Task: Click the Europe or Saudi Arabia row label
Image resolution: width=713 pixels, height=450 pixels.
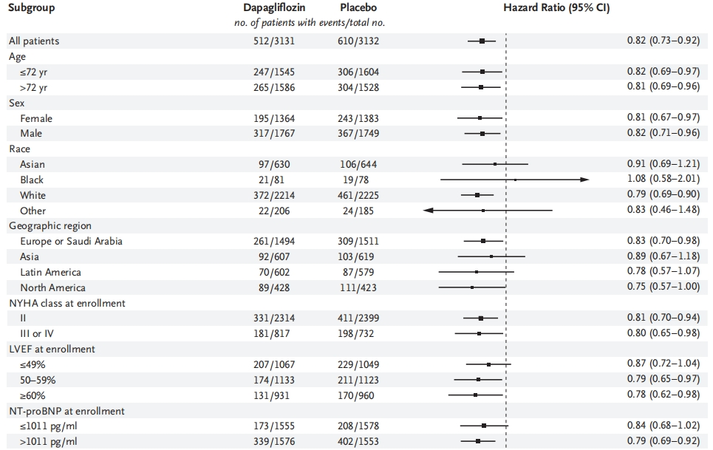Action: coord(72,241)
